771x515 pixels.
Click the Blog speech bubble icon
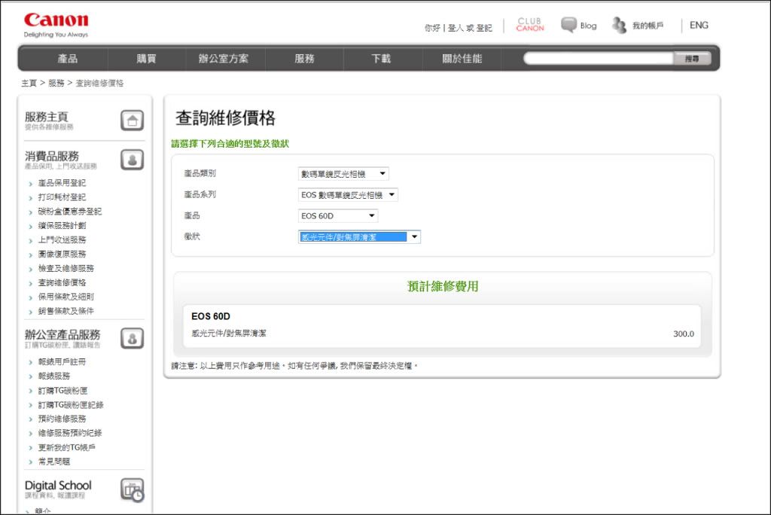(x=568, y=25)
